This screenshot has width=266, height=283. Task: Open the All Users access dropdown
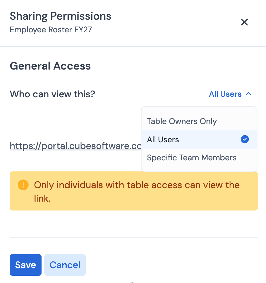click(230, 94)
